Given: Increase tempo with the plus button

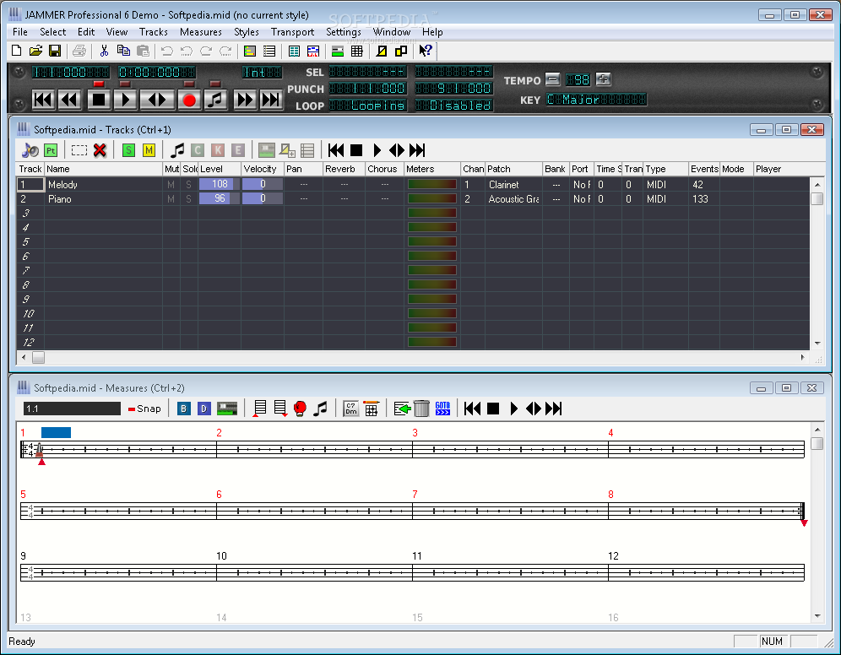Looking at the screenshot, I should (604, 80).
